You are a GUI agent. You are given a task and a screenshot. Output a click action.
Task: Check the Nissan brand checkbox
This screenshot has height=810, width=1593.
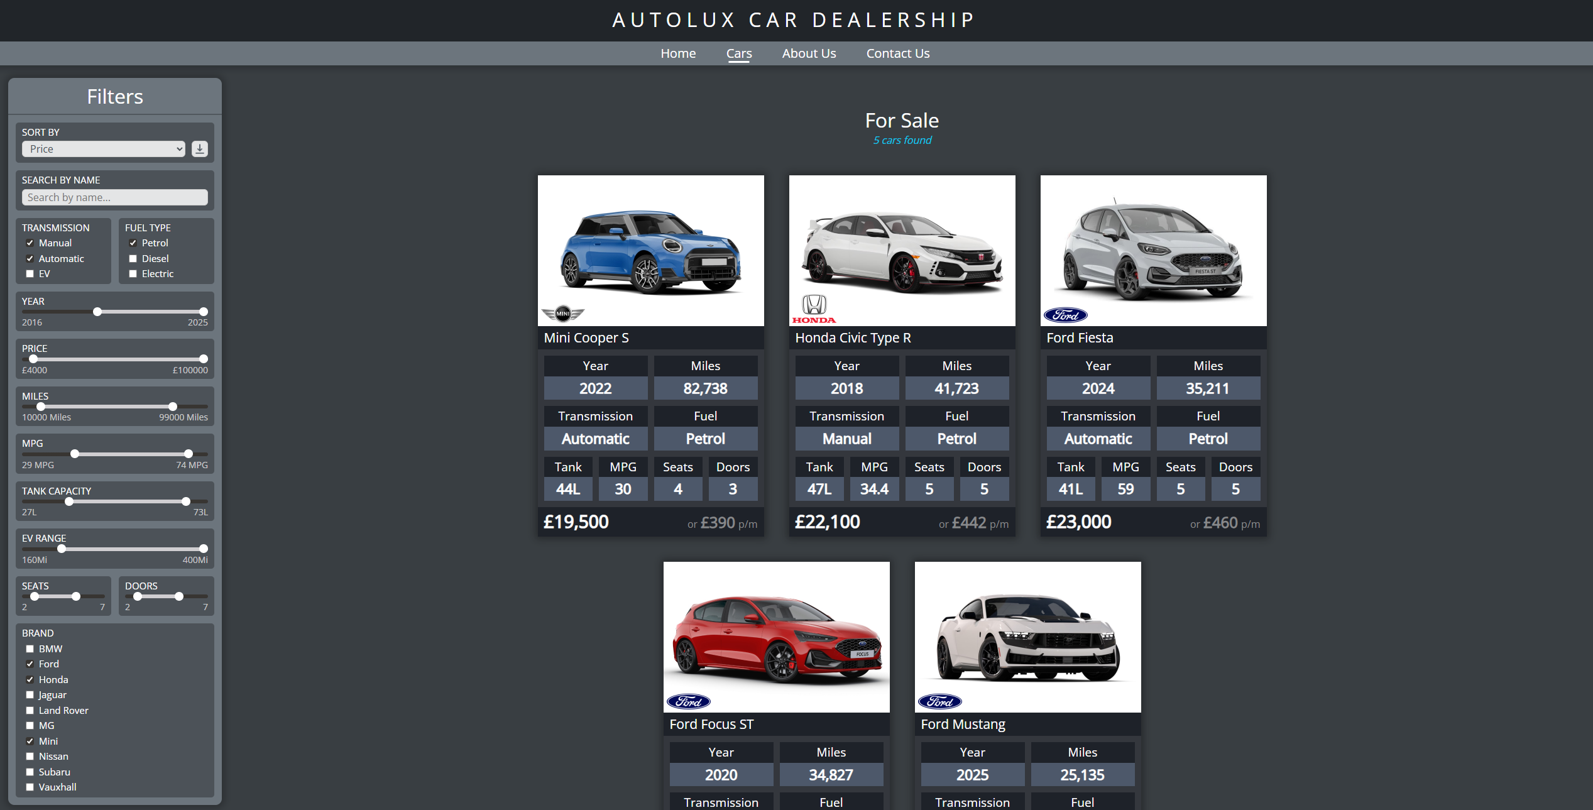pyautogui.click(x=30, y=757)
